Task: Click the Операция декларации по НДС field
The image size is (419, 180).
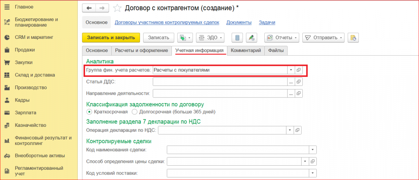Action: [x=222, y=130]
